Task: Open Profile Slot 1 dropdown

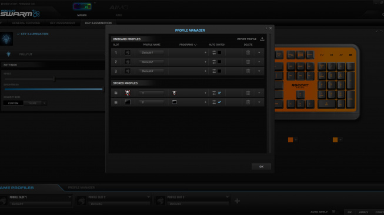Action: pos(69,197)
